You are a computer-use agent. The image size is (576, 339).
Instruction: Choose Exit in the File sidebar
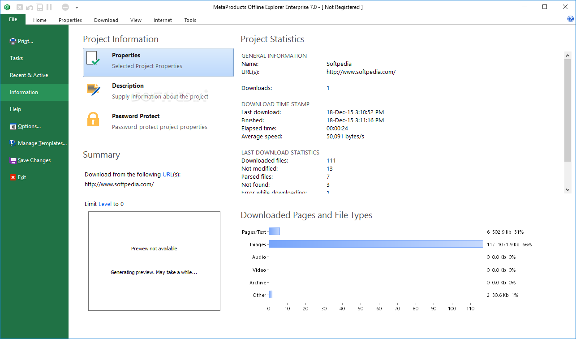click(34, 177)
